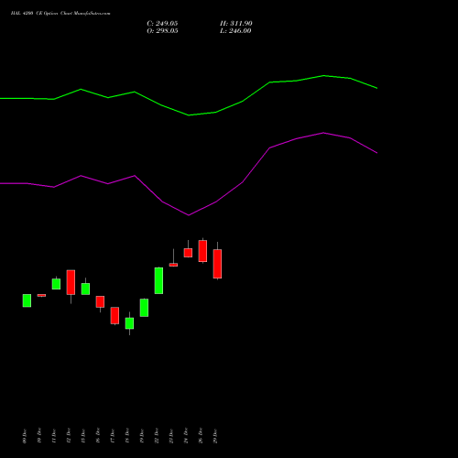Click the low price value L: 246.00
This screenshot has height=458, width=458.
point(235,31)
